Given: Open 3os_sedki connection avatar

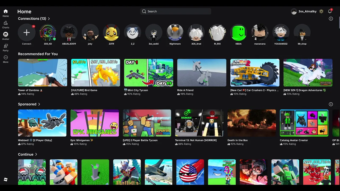Looking at the screenshot, I should (154, 33).
